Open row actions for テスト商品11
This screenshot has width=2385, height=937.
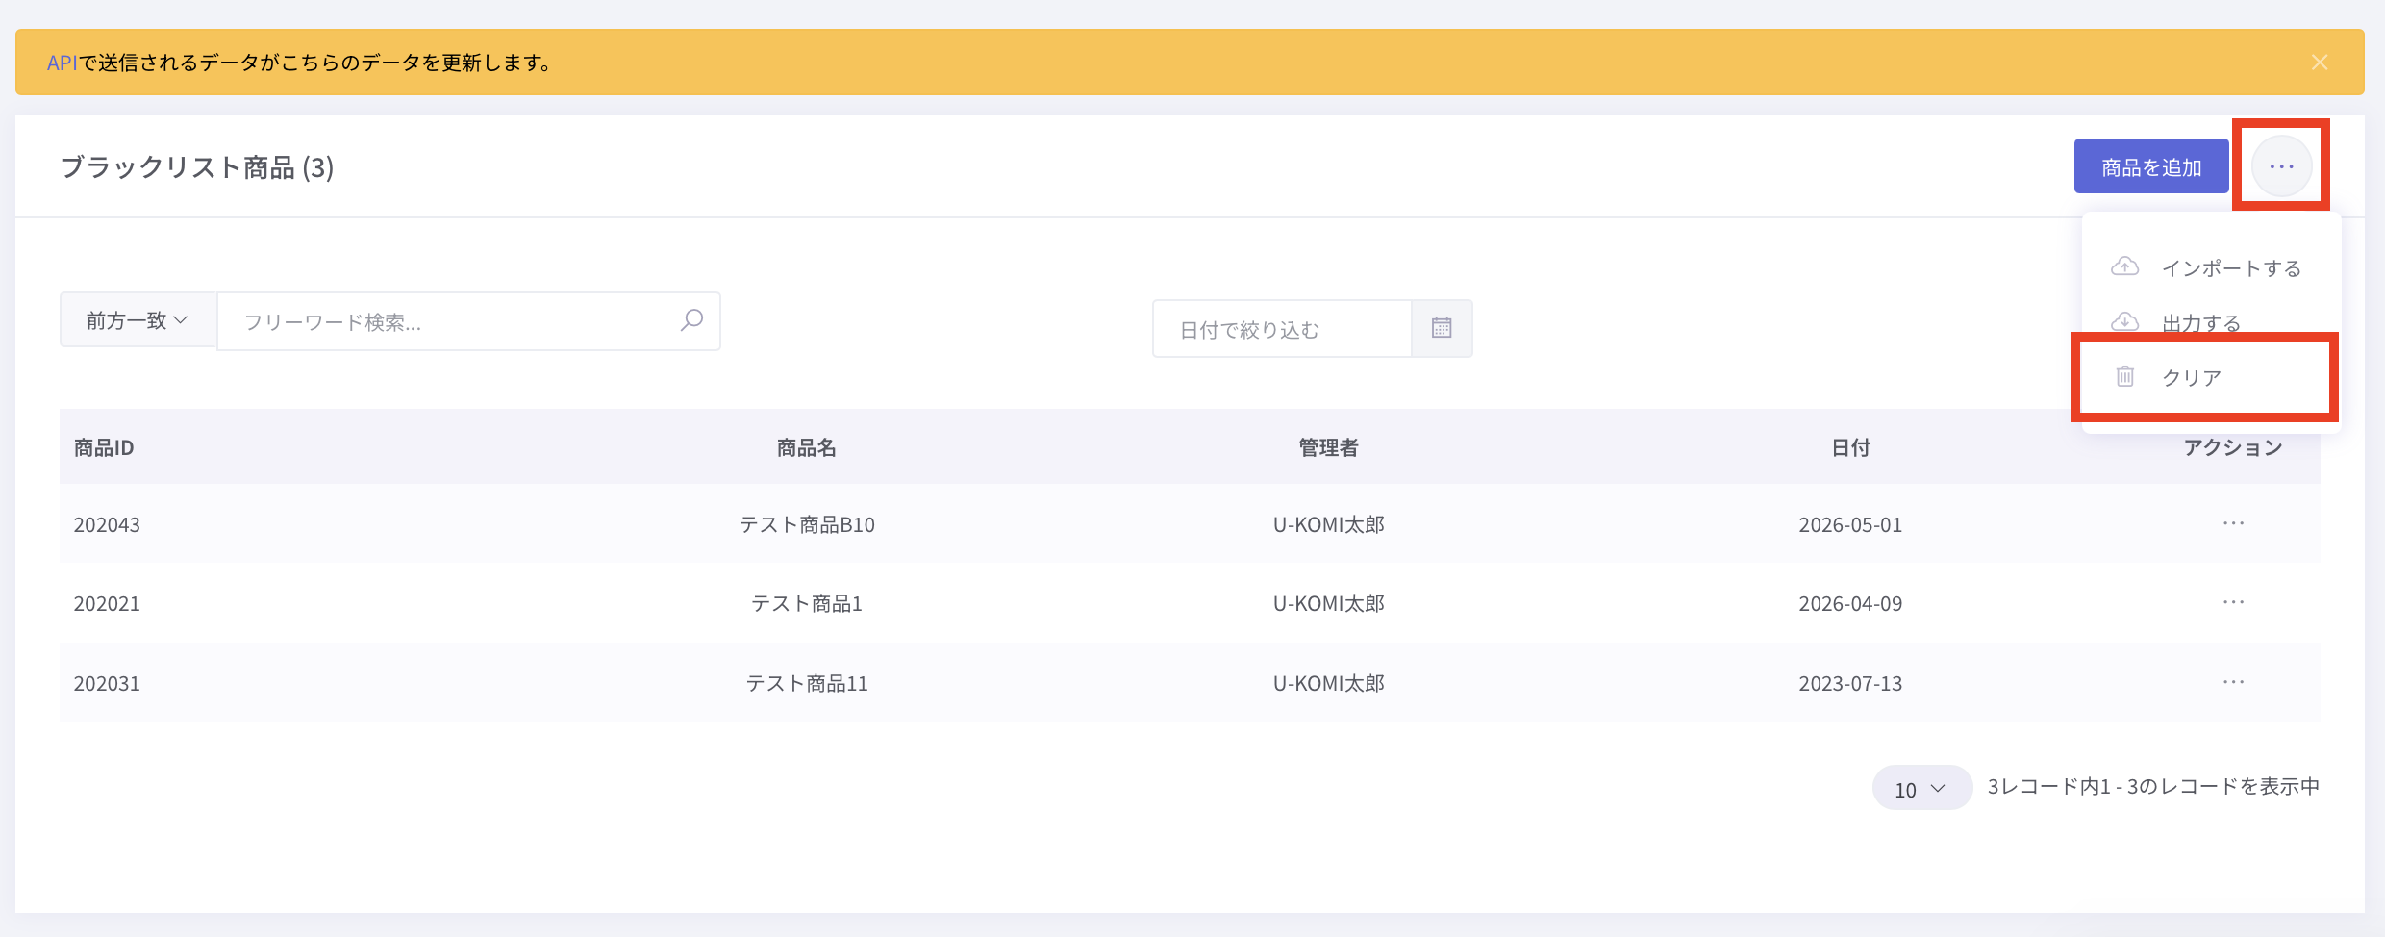coord(2233,682)
